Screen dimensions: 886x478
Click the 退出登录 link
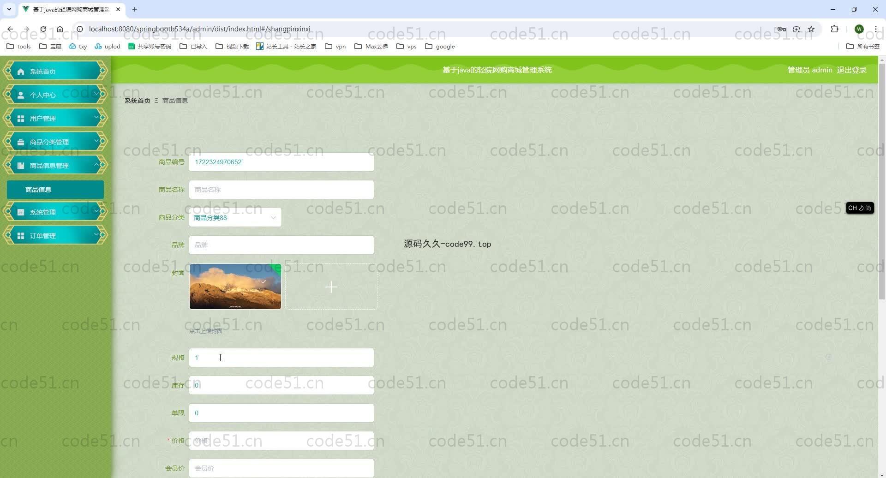(x=851, y=70)
